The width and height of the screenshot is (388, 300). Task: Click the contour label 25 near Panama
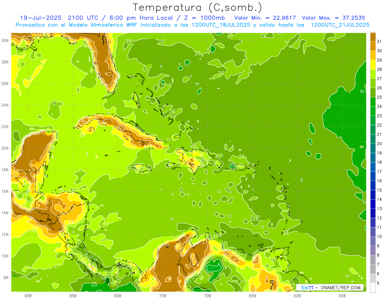click(94, 284)
